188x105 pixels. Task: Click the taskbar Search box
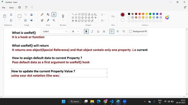75,101
